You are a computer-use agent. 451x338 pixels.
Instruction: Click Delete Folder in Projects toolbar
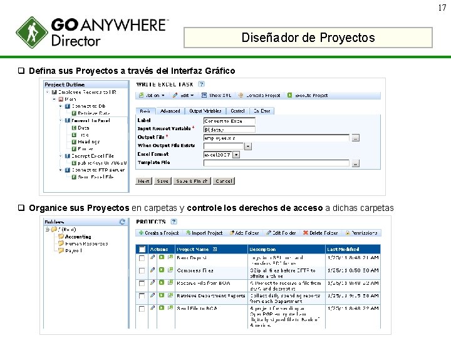tap(321, 233)
